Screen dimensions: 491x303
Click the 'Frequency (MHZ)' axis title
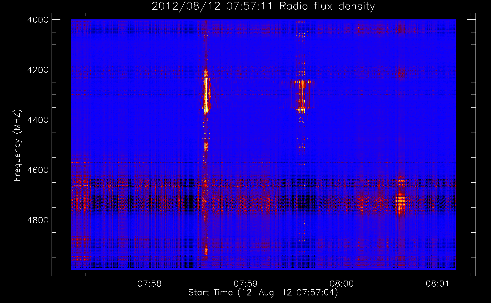17,145
